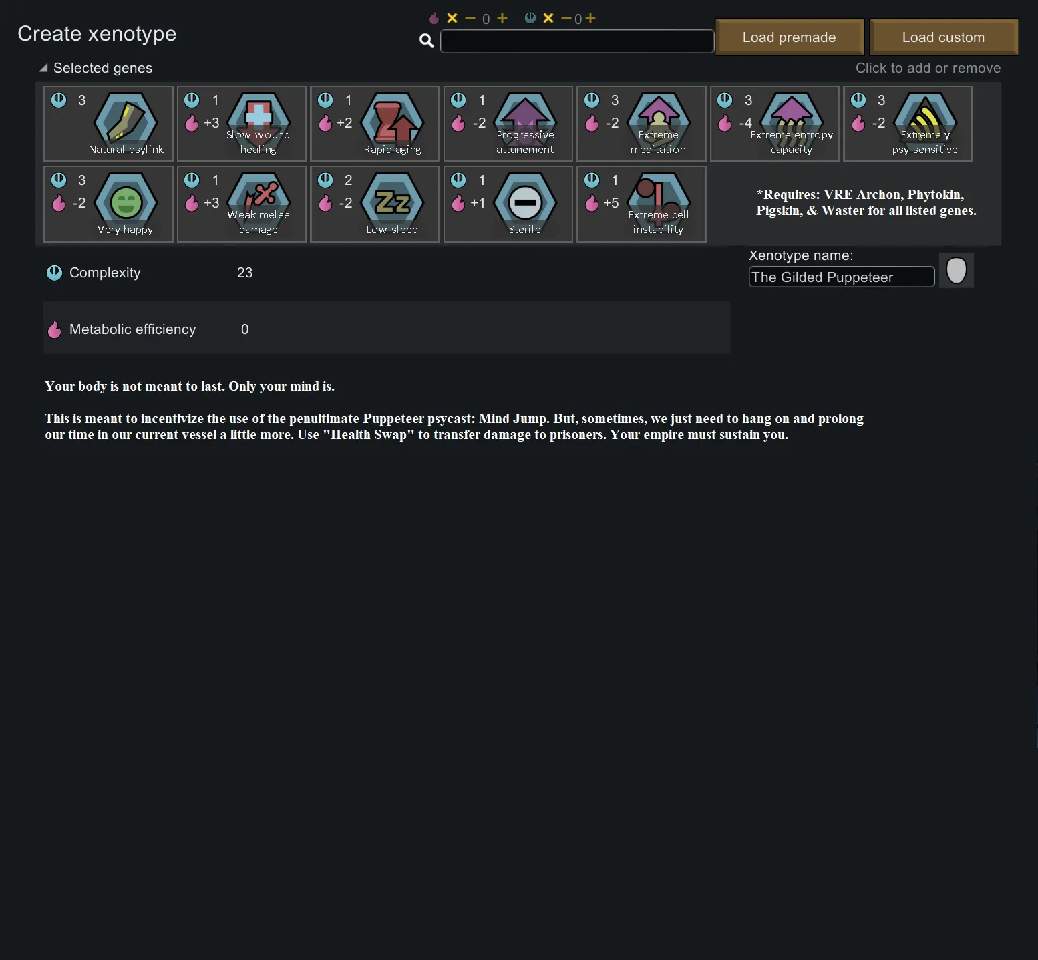Remove the Very happy gene
Viewport: 1038px width, 960px height.
click(x=108, y=204)
